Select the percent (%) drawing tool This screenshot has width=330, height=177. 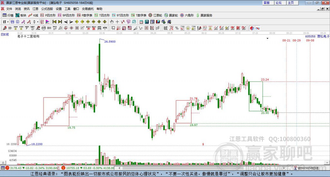[177, 28]
